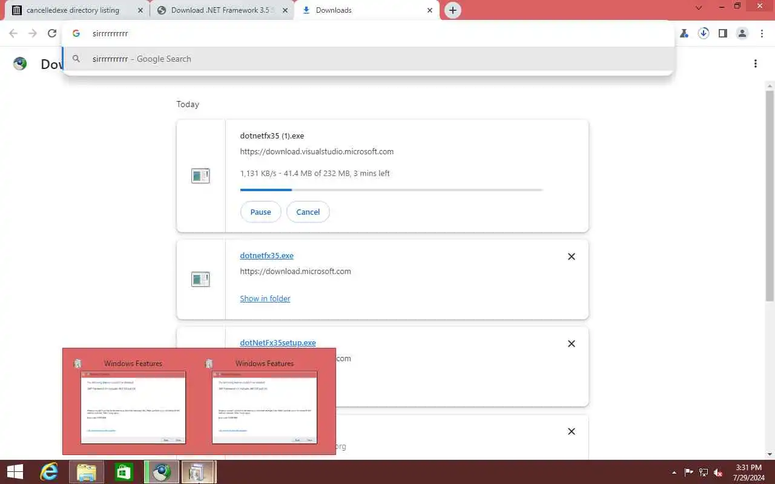Screen dimensions: 775x484
Task: Show hidden tray icons arrow
Action: [x=674, y=473]
